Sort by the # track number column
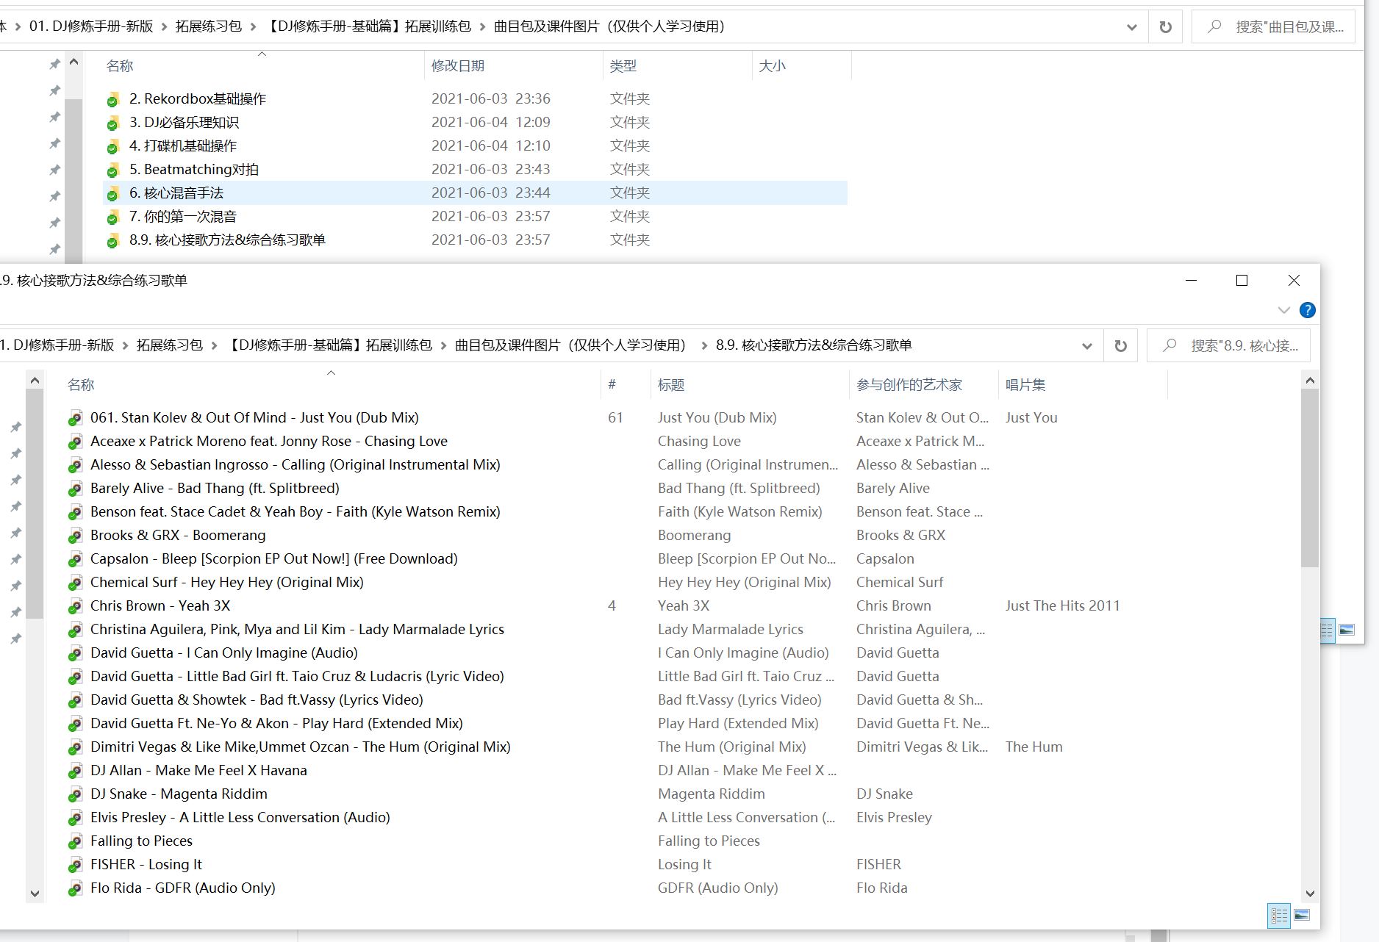This screenshot has width=1379, height=942. [625, 385]
